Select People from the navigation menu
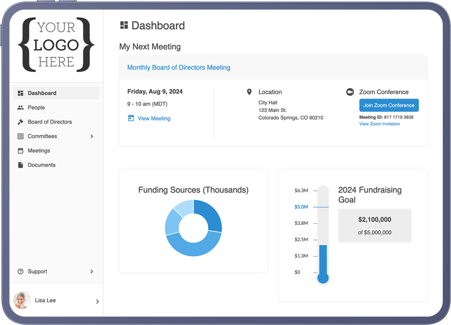451x325 pixels. 36,107
